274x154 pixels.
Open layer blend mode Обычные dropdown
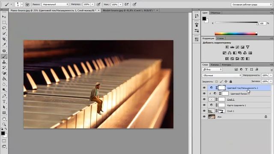(x=222, y=75)
